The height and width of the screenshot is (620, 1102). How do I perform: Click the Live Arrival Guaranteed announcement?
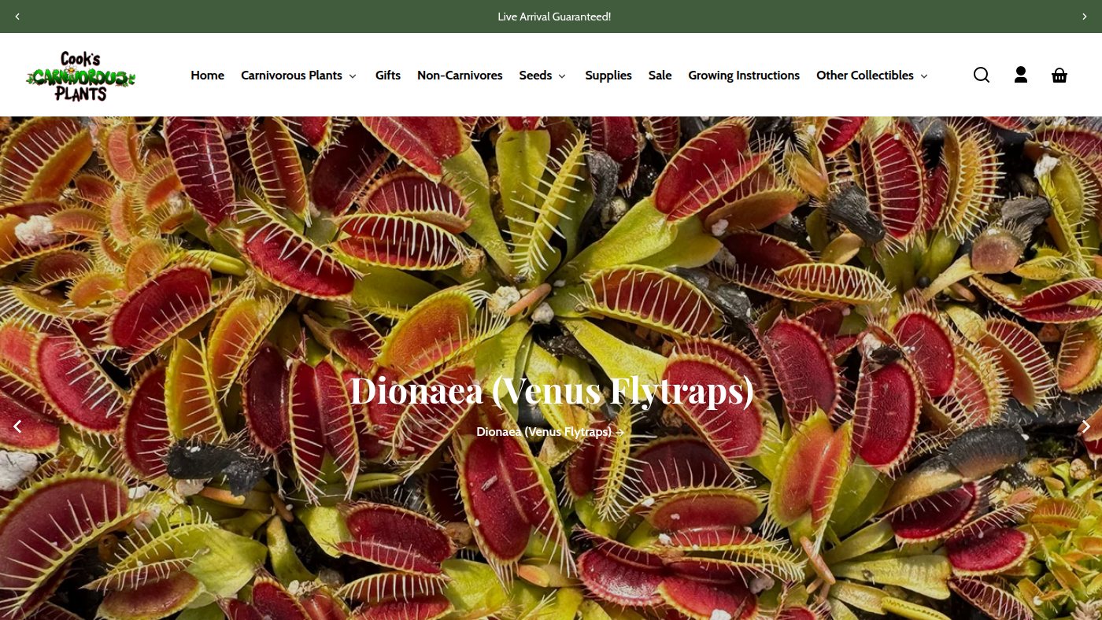point(554,17)
